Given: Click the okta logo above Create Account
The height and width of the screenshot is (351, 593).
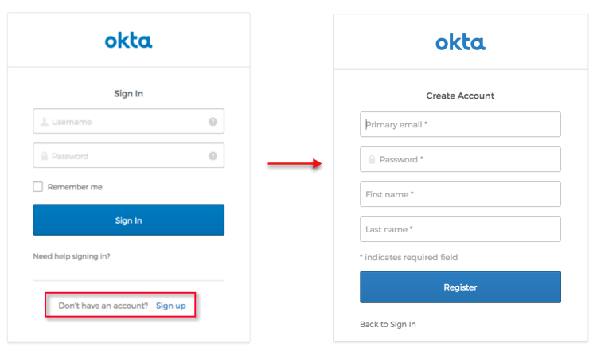Looking at the screenshot, I should point(460,42).
